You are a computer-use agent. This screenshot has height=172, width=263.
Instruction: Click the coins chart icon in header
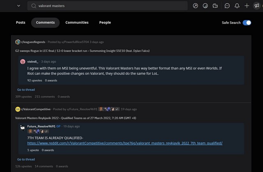tap(205, 6)
